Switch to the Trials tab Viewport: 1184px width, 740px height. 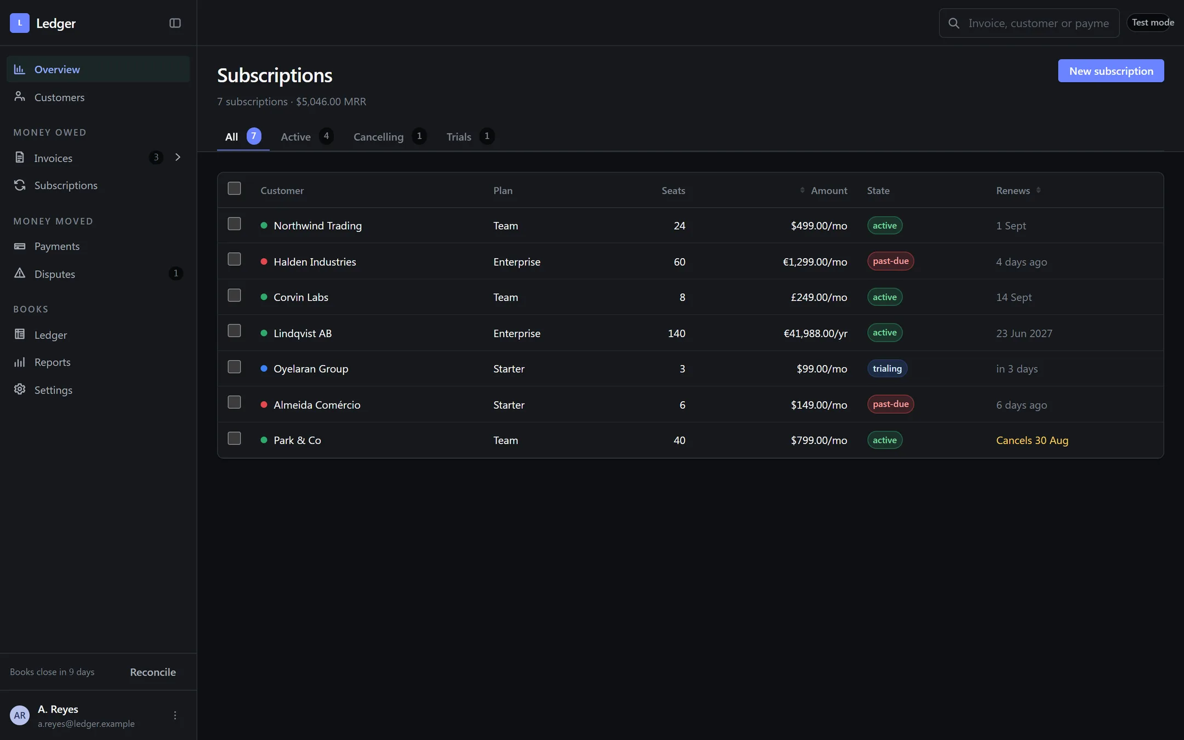[x=470, y=136]
